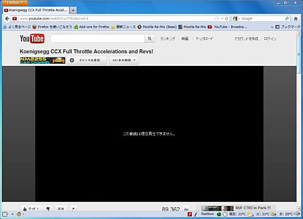Click the ランキング link in YouTube header
Image resolution: width=303 pixels, height=219 pixels.
[168, 39]
